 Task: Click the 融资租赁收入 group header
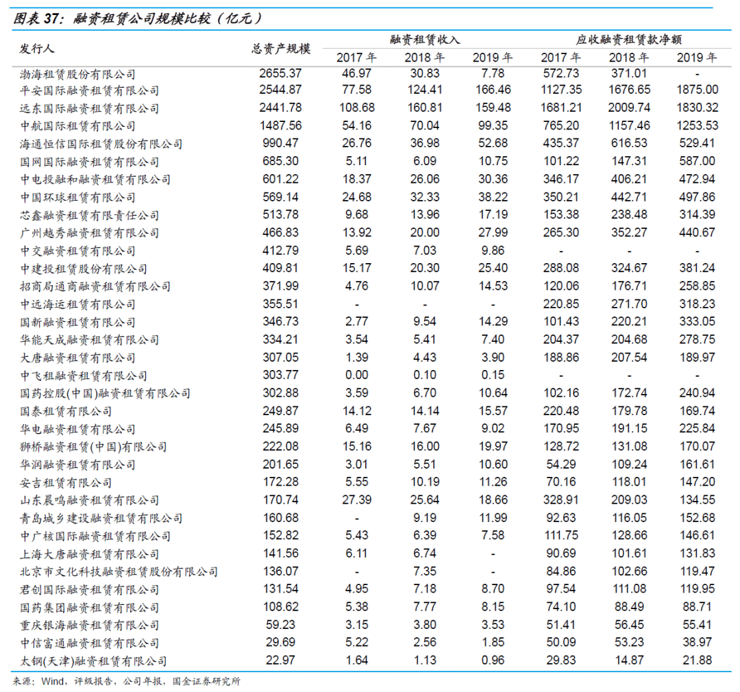(x=425, y=40)
